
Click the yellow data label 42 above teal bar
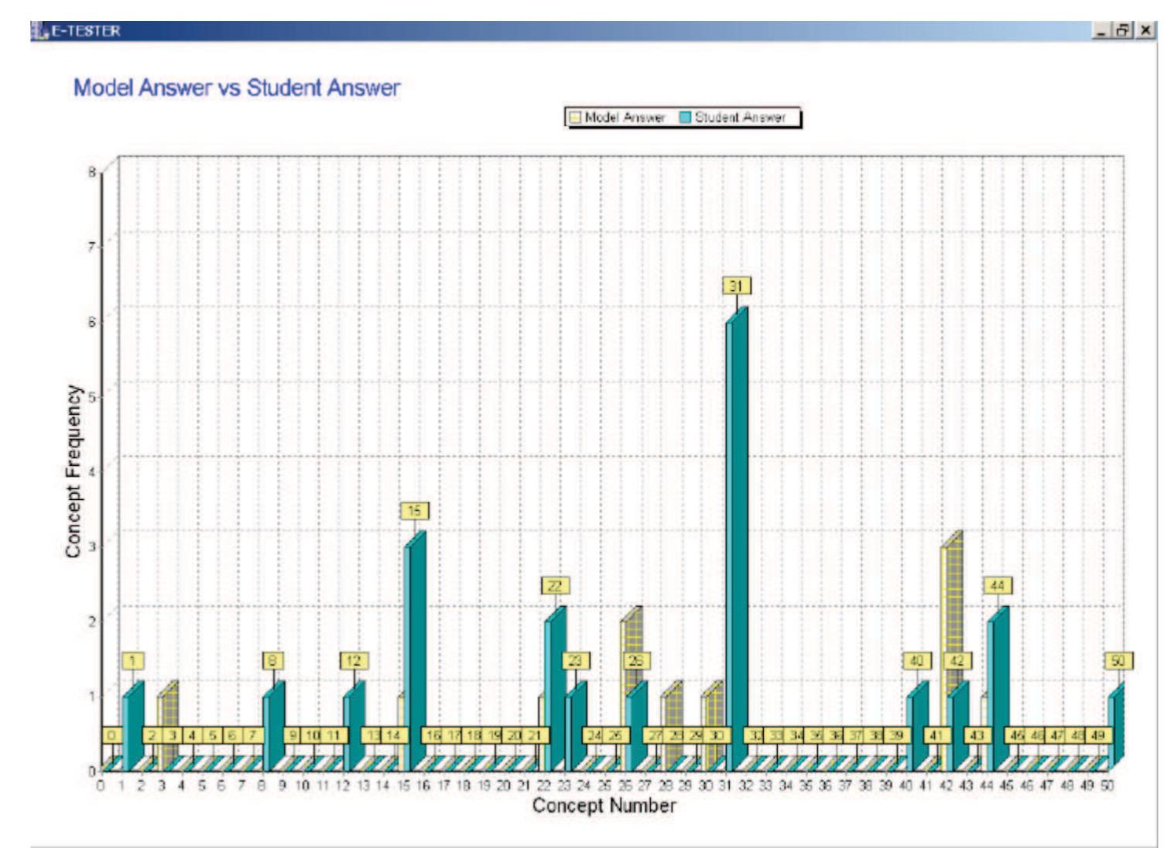tap(957, 661)
